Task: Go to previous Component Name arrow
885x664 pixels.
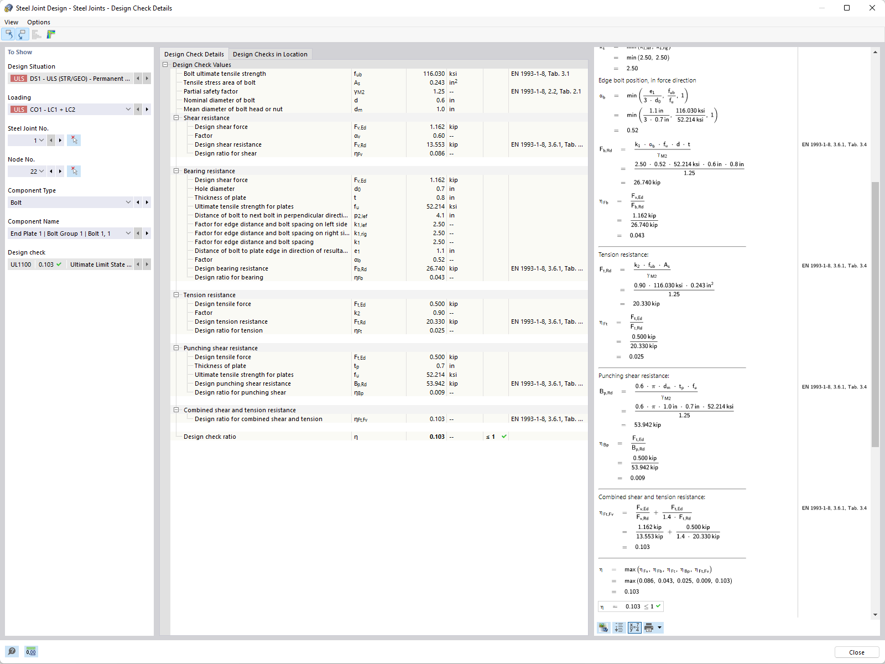Action: 138,234
